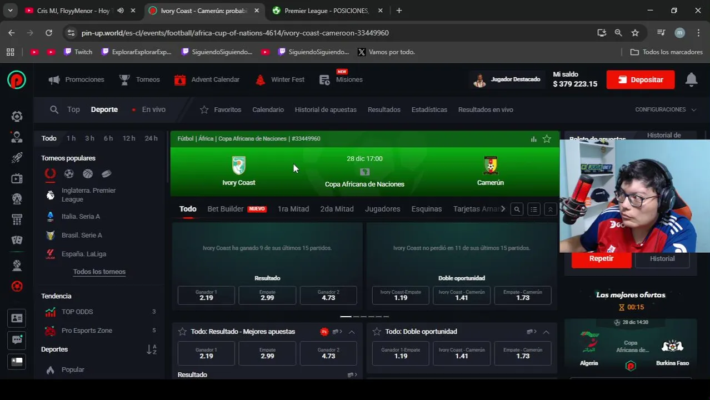Open Winter Fest section

coord(280,79)
